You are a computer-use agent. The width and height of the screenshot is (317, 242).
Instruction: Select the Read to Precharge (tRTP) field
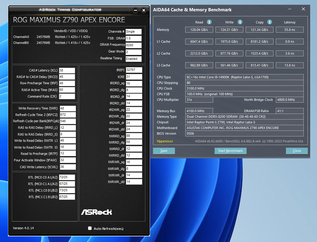[68, 153]
